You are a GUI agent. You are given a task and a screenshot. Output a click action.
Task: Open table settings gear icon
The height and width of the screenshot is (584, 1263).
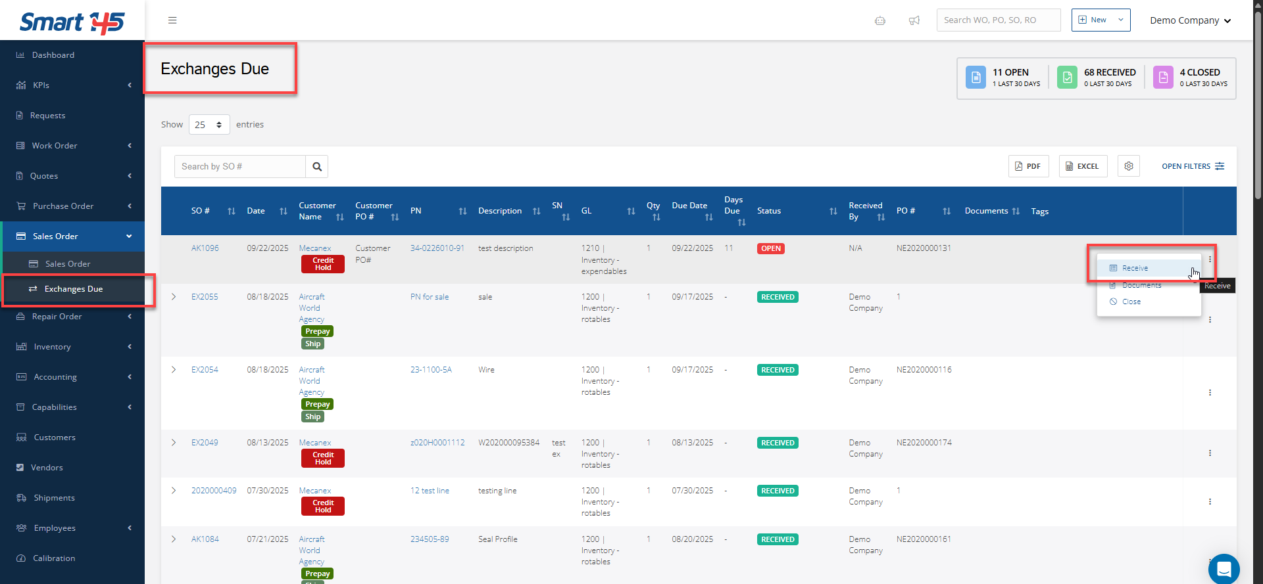(1128, 166)
